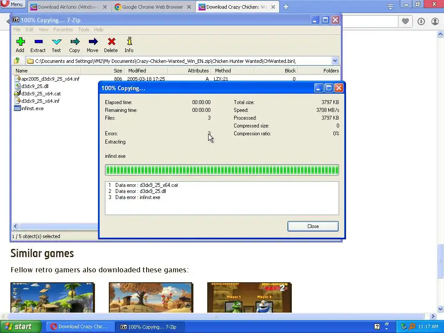The width and height of the screenshot is (444, 333).
Task: Open browser downloads icon
Action: click(421, 21)
